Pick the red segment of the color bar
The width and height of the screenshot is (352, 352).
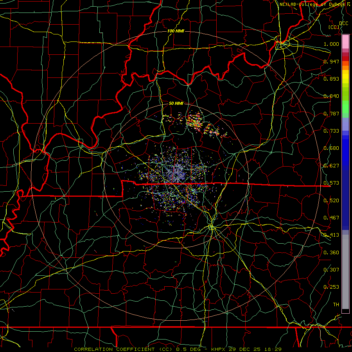345,58
